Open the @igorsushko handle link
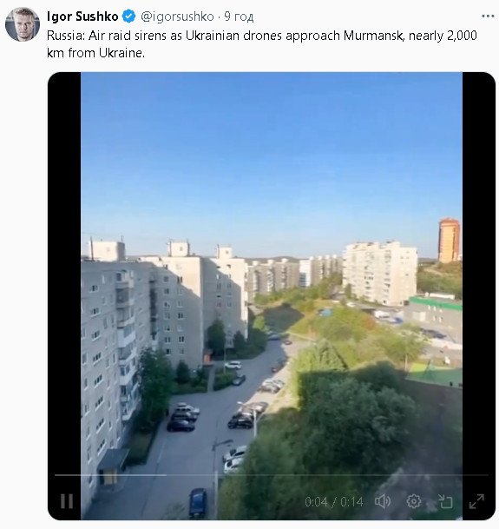Viewport: 499px width, 529px height. click(177, 17)
